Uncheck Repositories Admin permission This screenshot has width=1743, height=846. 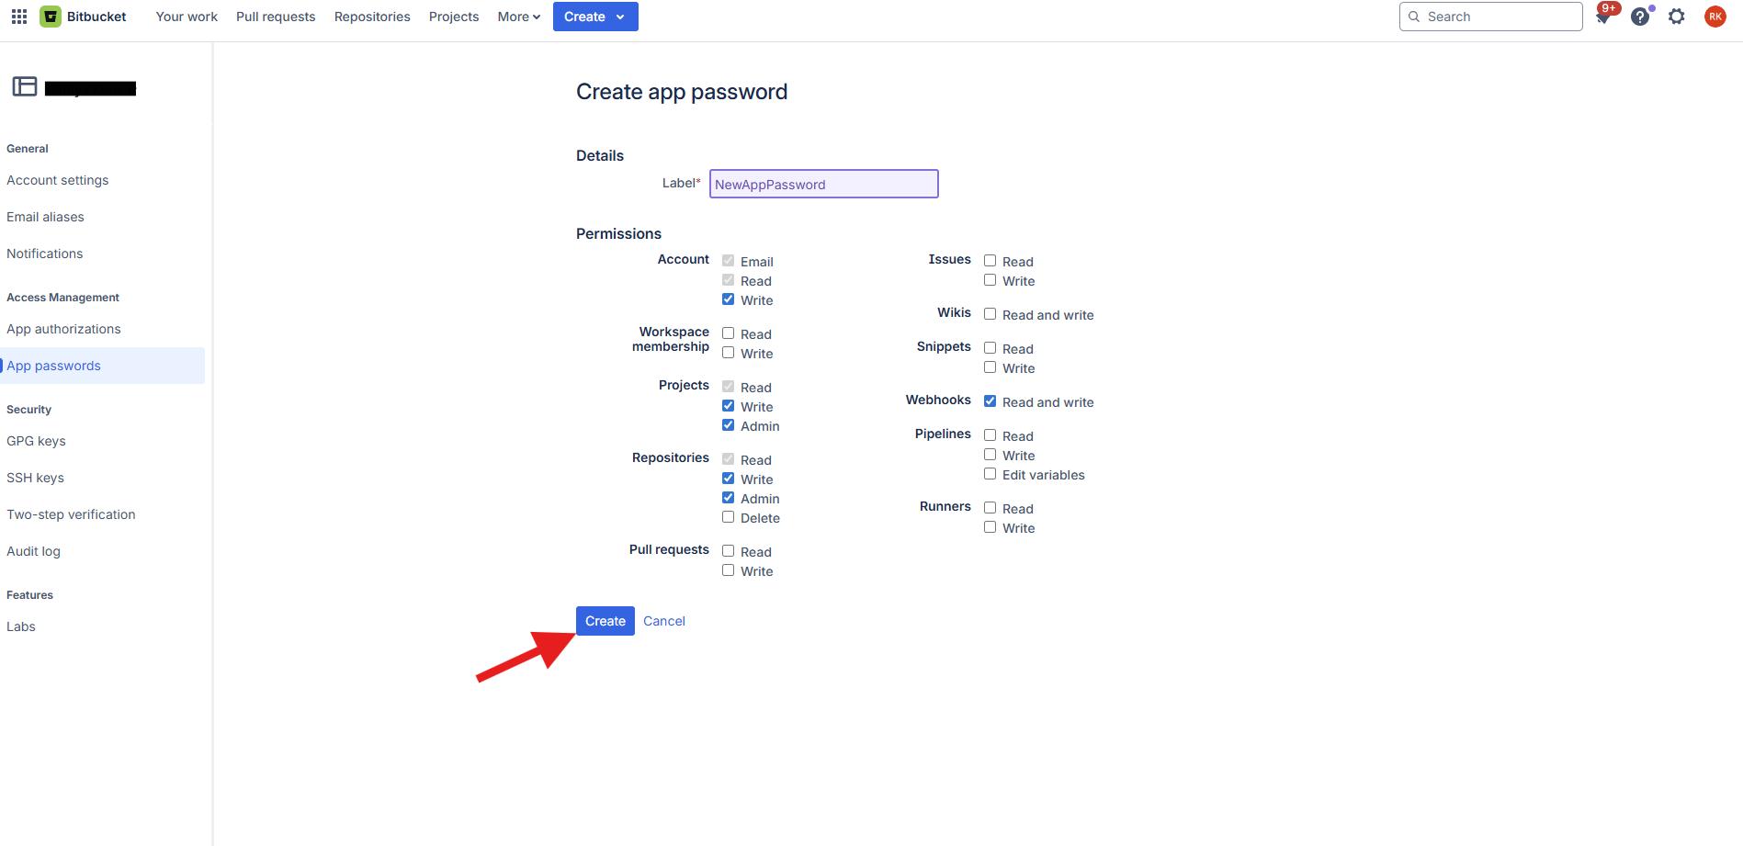tap(728, 498)
